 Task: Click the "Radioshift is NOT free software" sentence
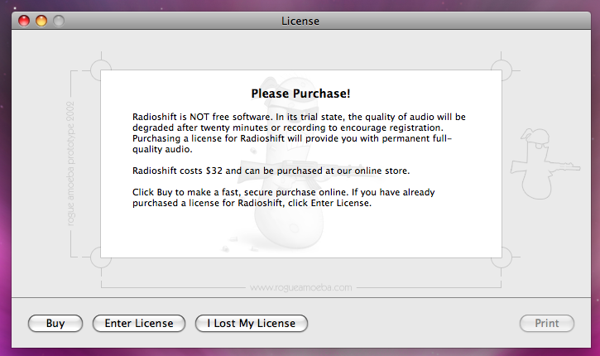[202, 117]
